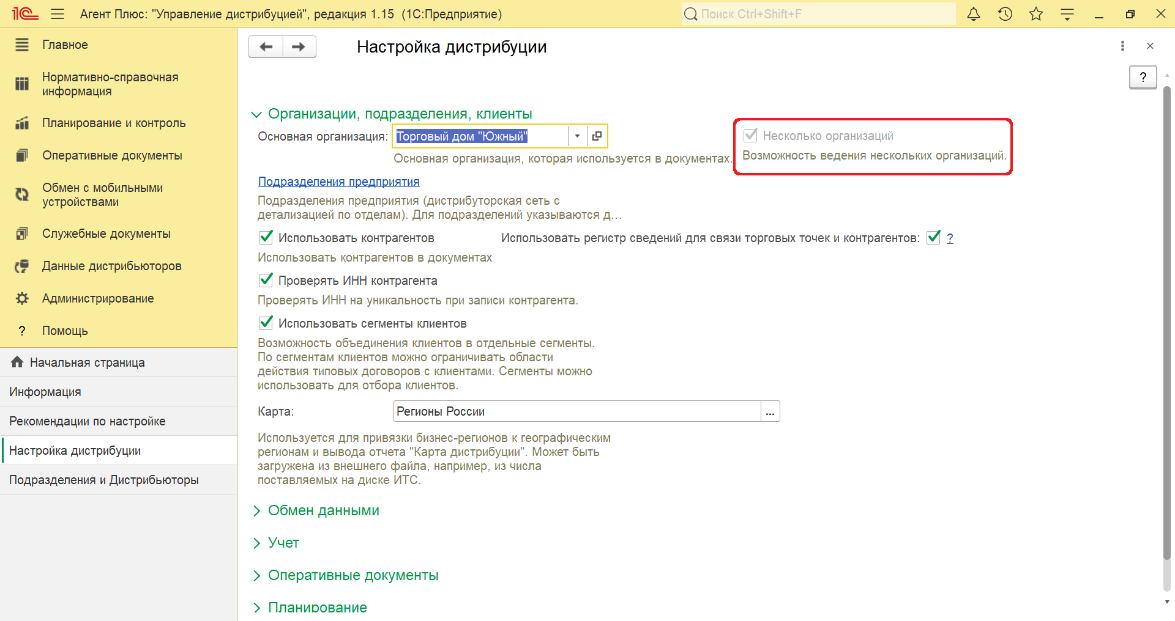Open notifications bell icon
1175x621 pixels.
pyautogui.click(x=974, y=13)
